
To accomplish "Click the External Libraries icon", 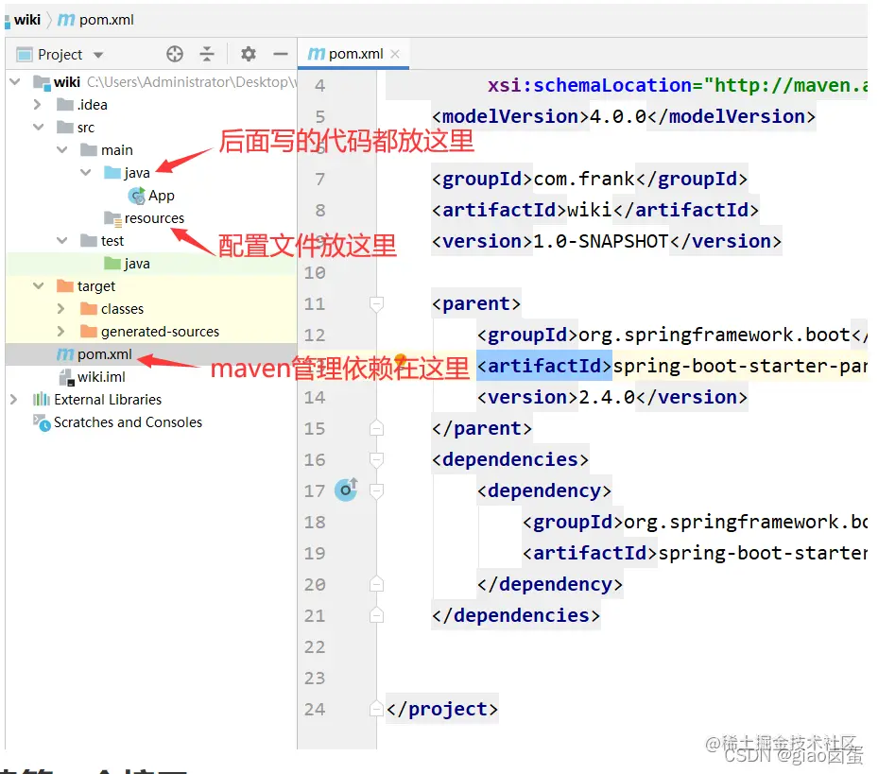I will [x=42, y=400].
